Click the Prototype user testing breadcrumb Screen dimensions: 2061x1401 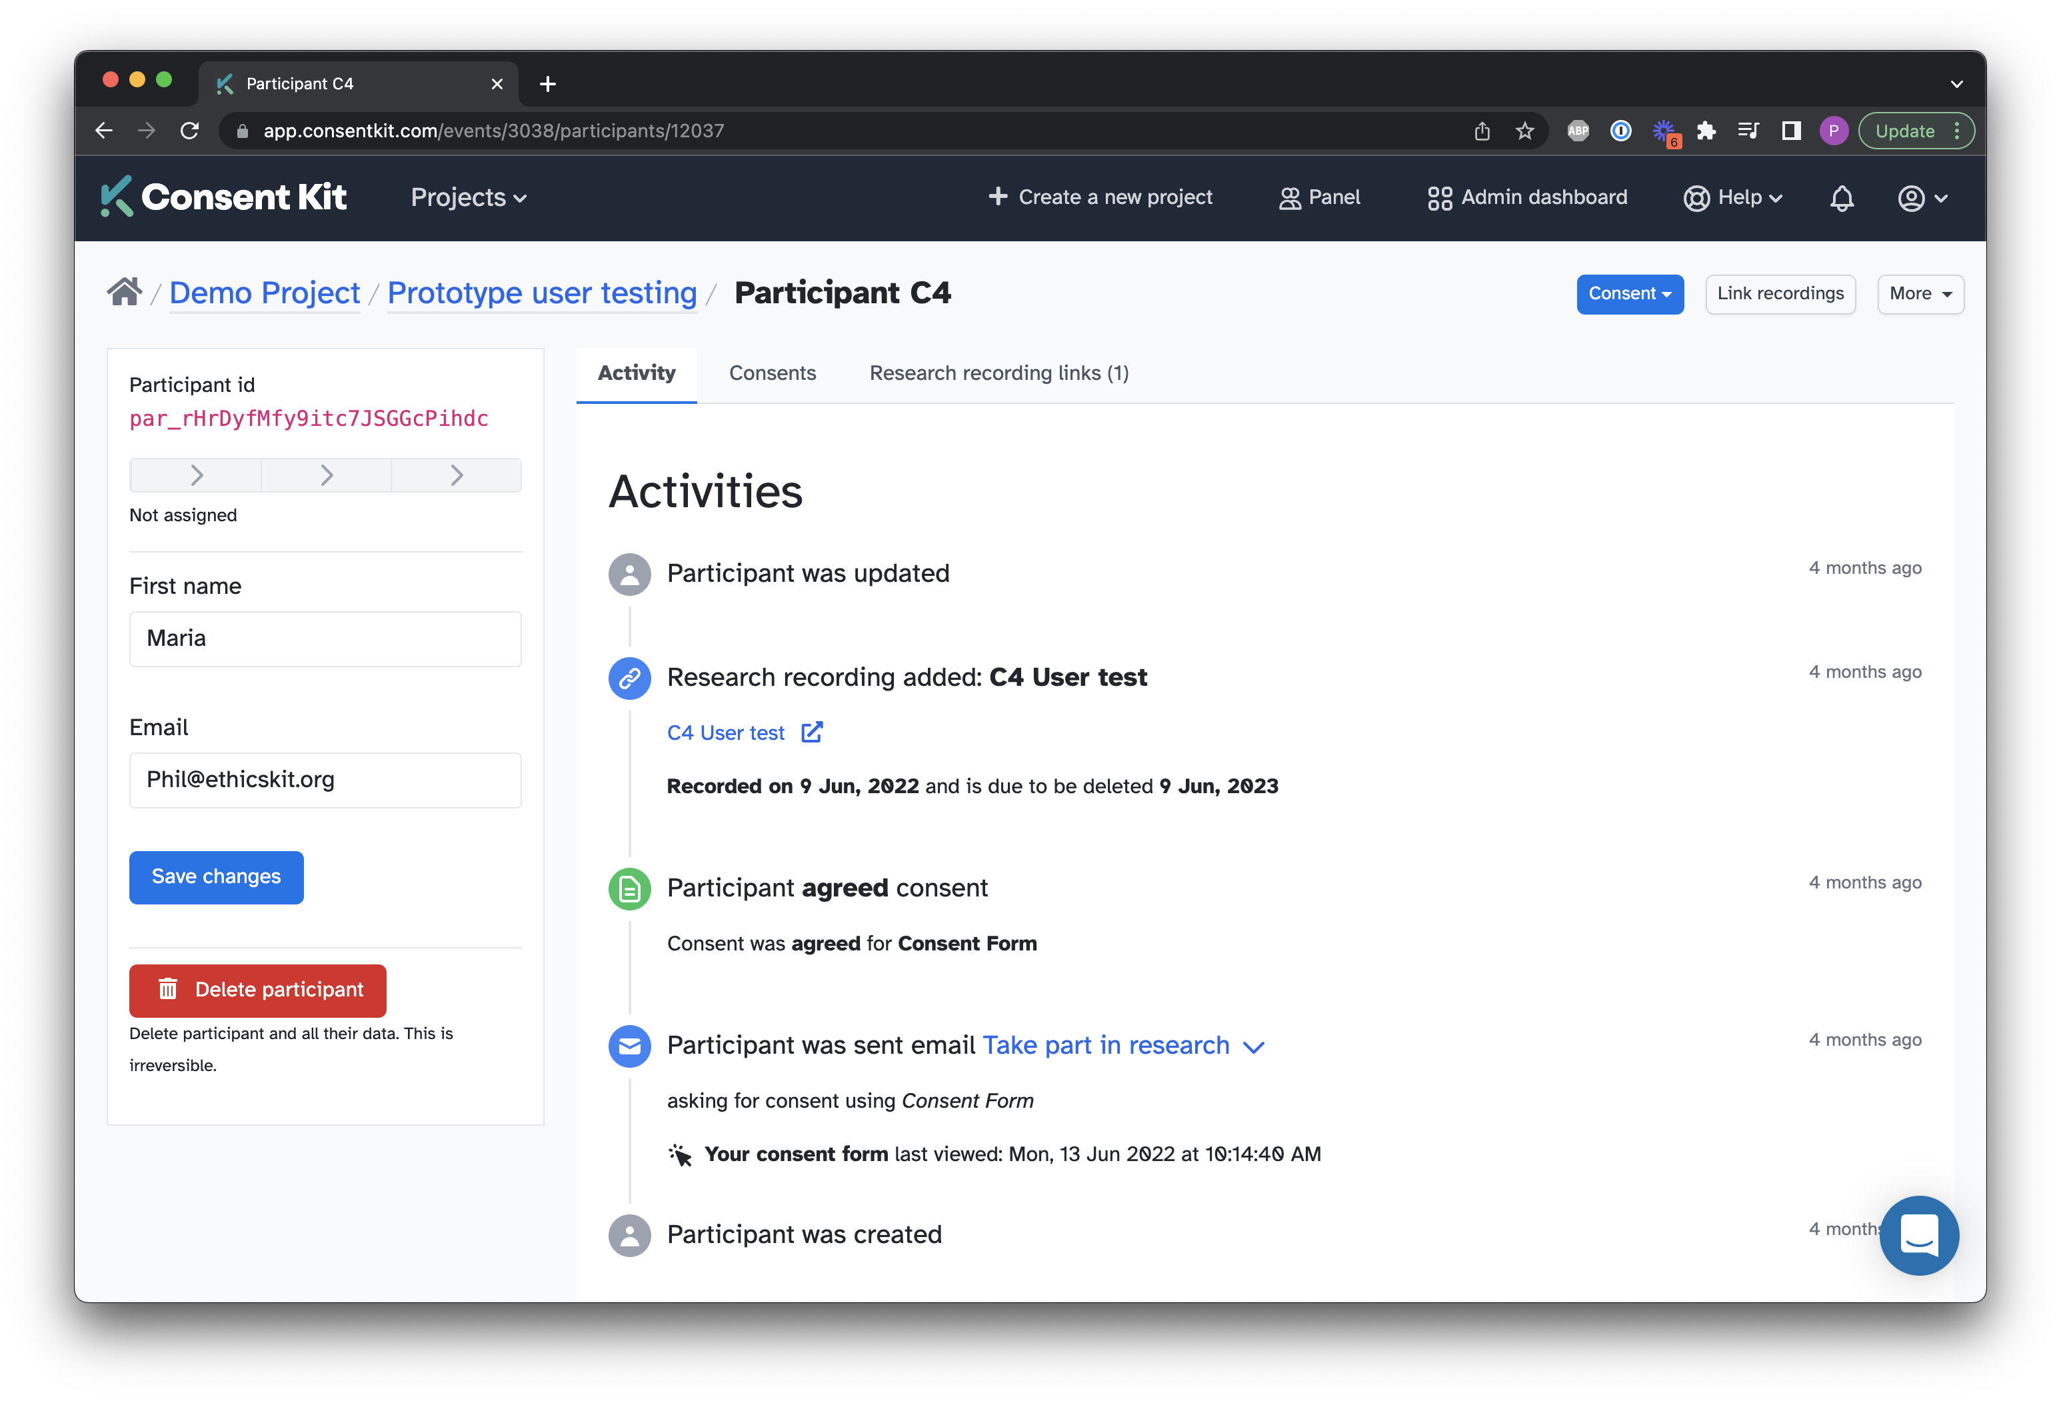542,293
